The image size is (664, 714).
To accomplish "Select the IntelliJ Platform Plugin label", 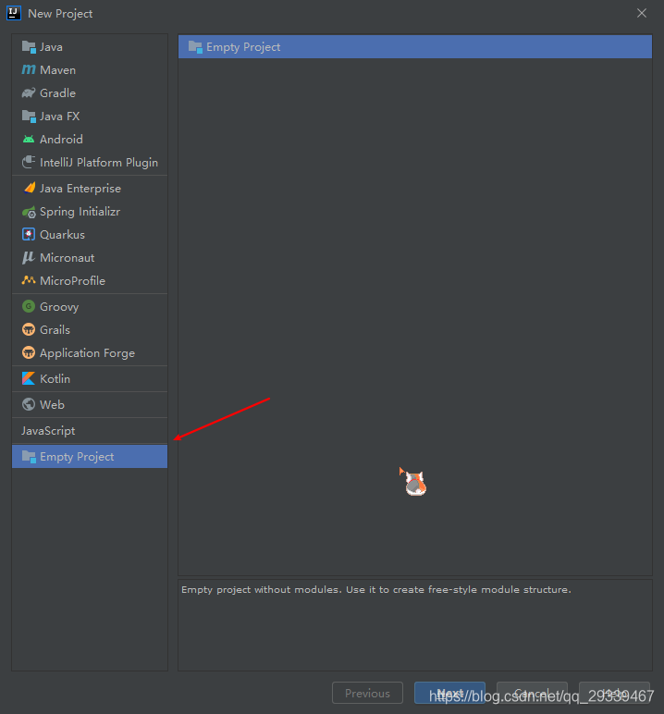I will point(99,163).
